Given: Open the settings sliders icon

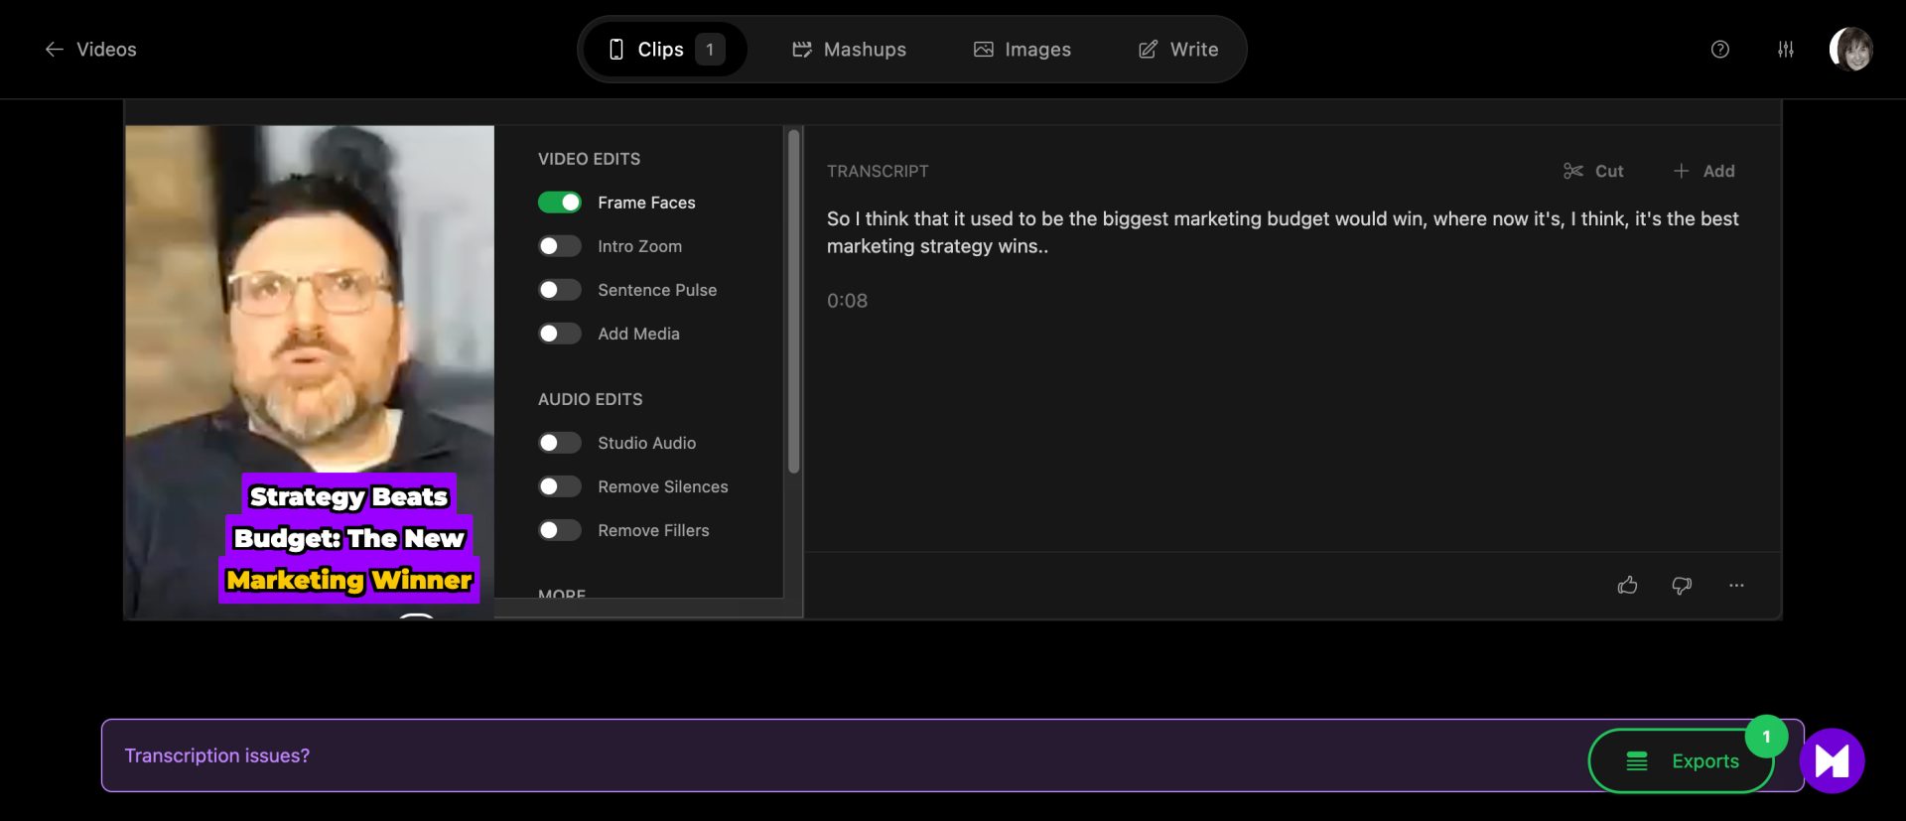Looking at the screenshot, I should [x=1786, y=50].
